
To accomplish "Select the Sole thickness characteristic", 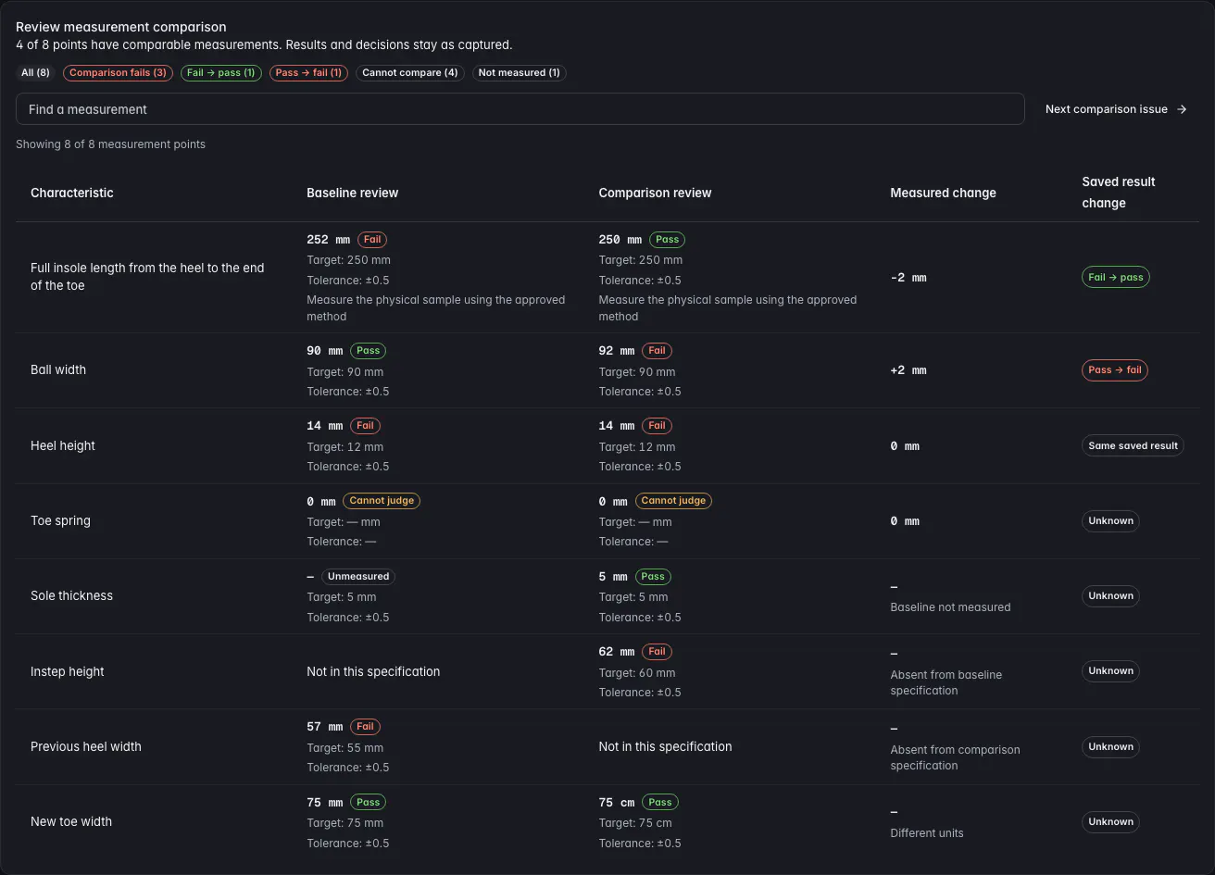I will 71,595.
